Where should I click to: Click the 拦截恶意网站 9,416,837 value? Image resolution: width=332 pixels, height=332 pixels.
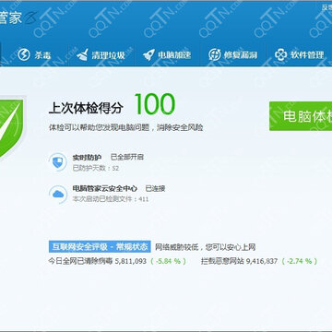(x=239, y=261)
